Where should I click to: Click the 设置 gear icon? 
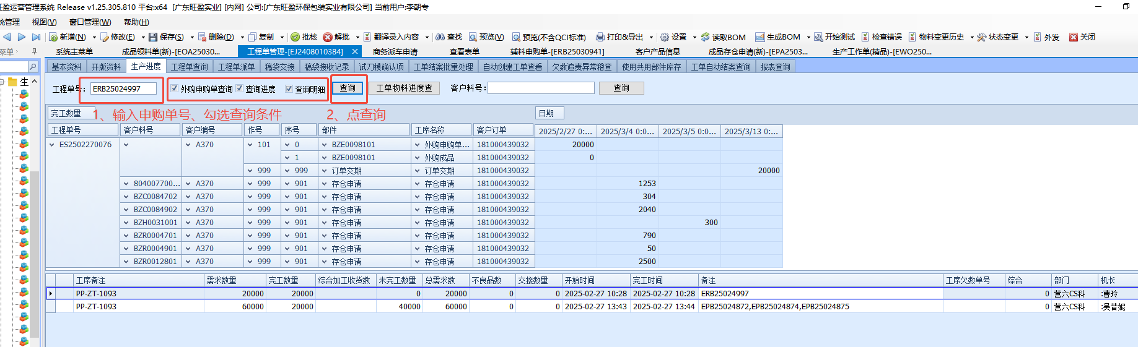(665, 37)
